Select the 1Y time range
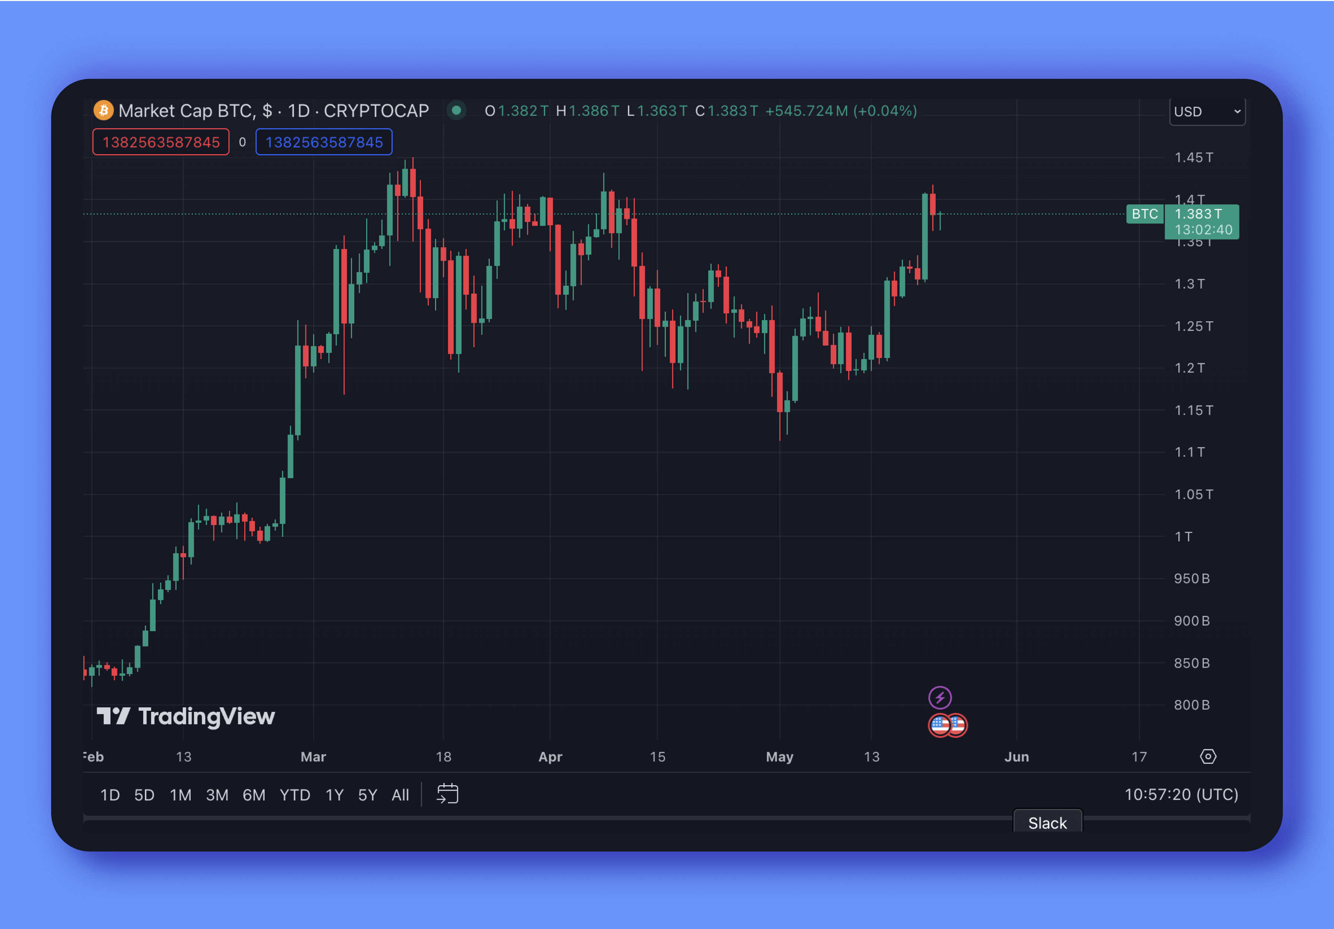 [x=334, y=795]
